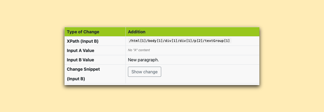The width and height of the screenshot is (324, 112).
Task: Click the "(Input B)" text under Change Snippet
Action: (x=76, y=79)
